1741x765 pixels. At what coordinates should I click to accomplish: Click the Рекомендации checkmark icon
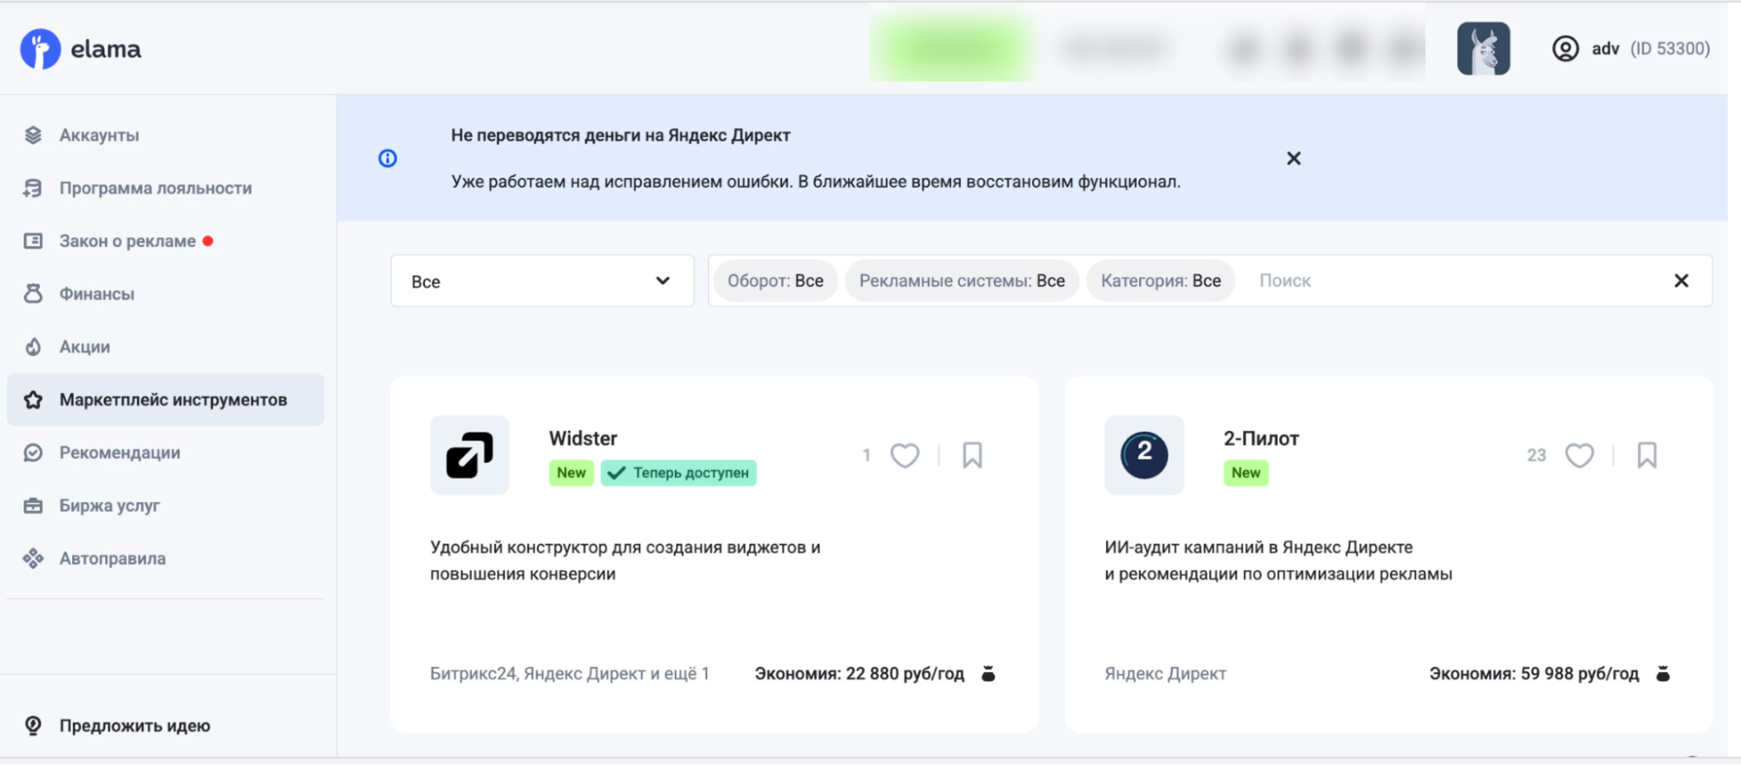point(33,453)
